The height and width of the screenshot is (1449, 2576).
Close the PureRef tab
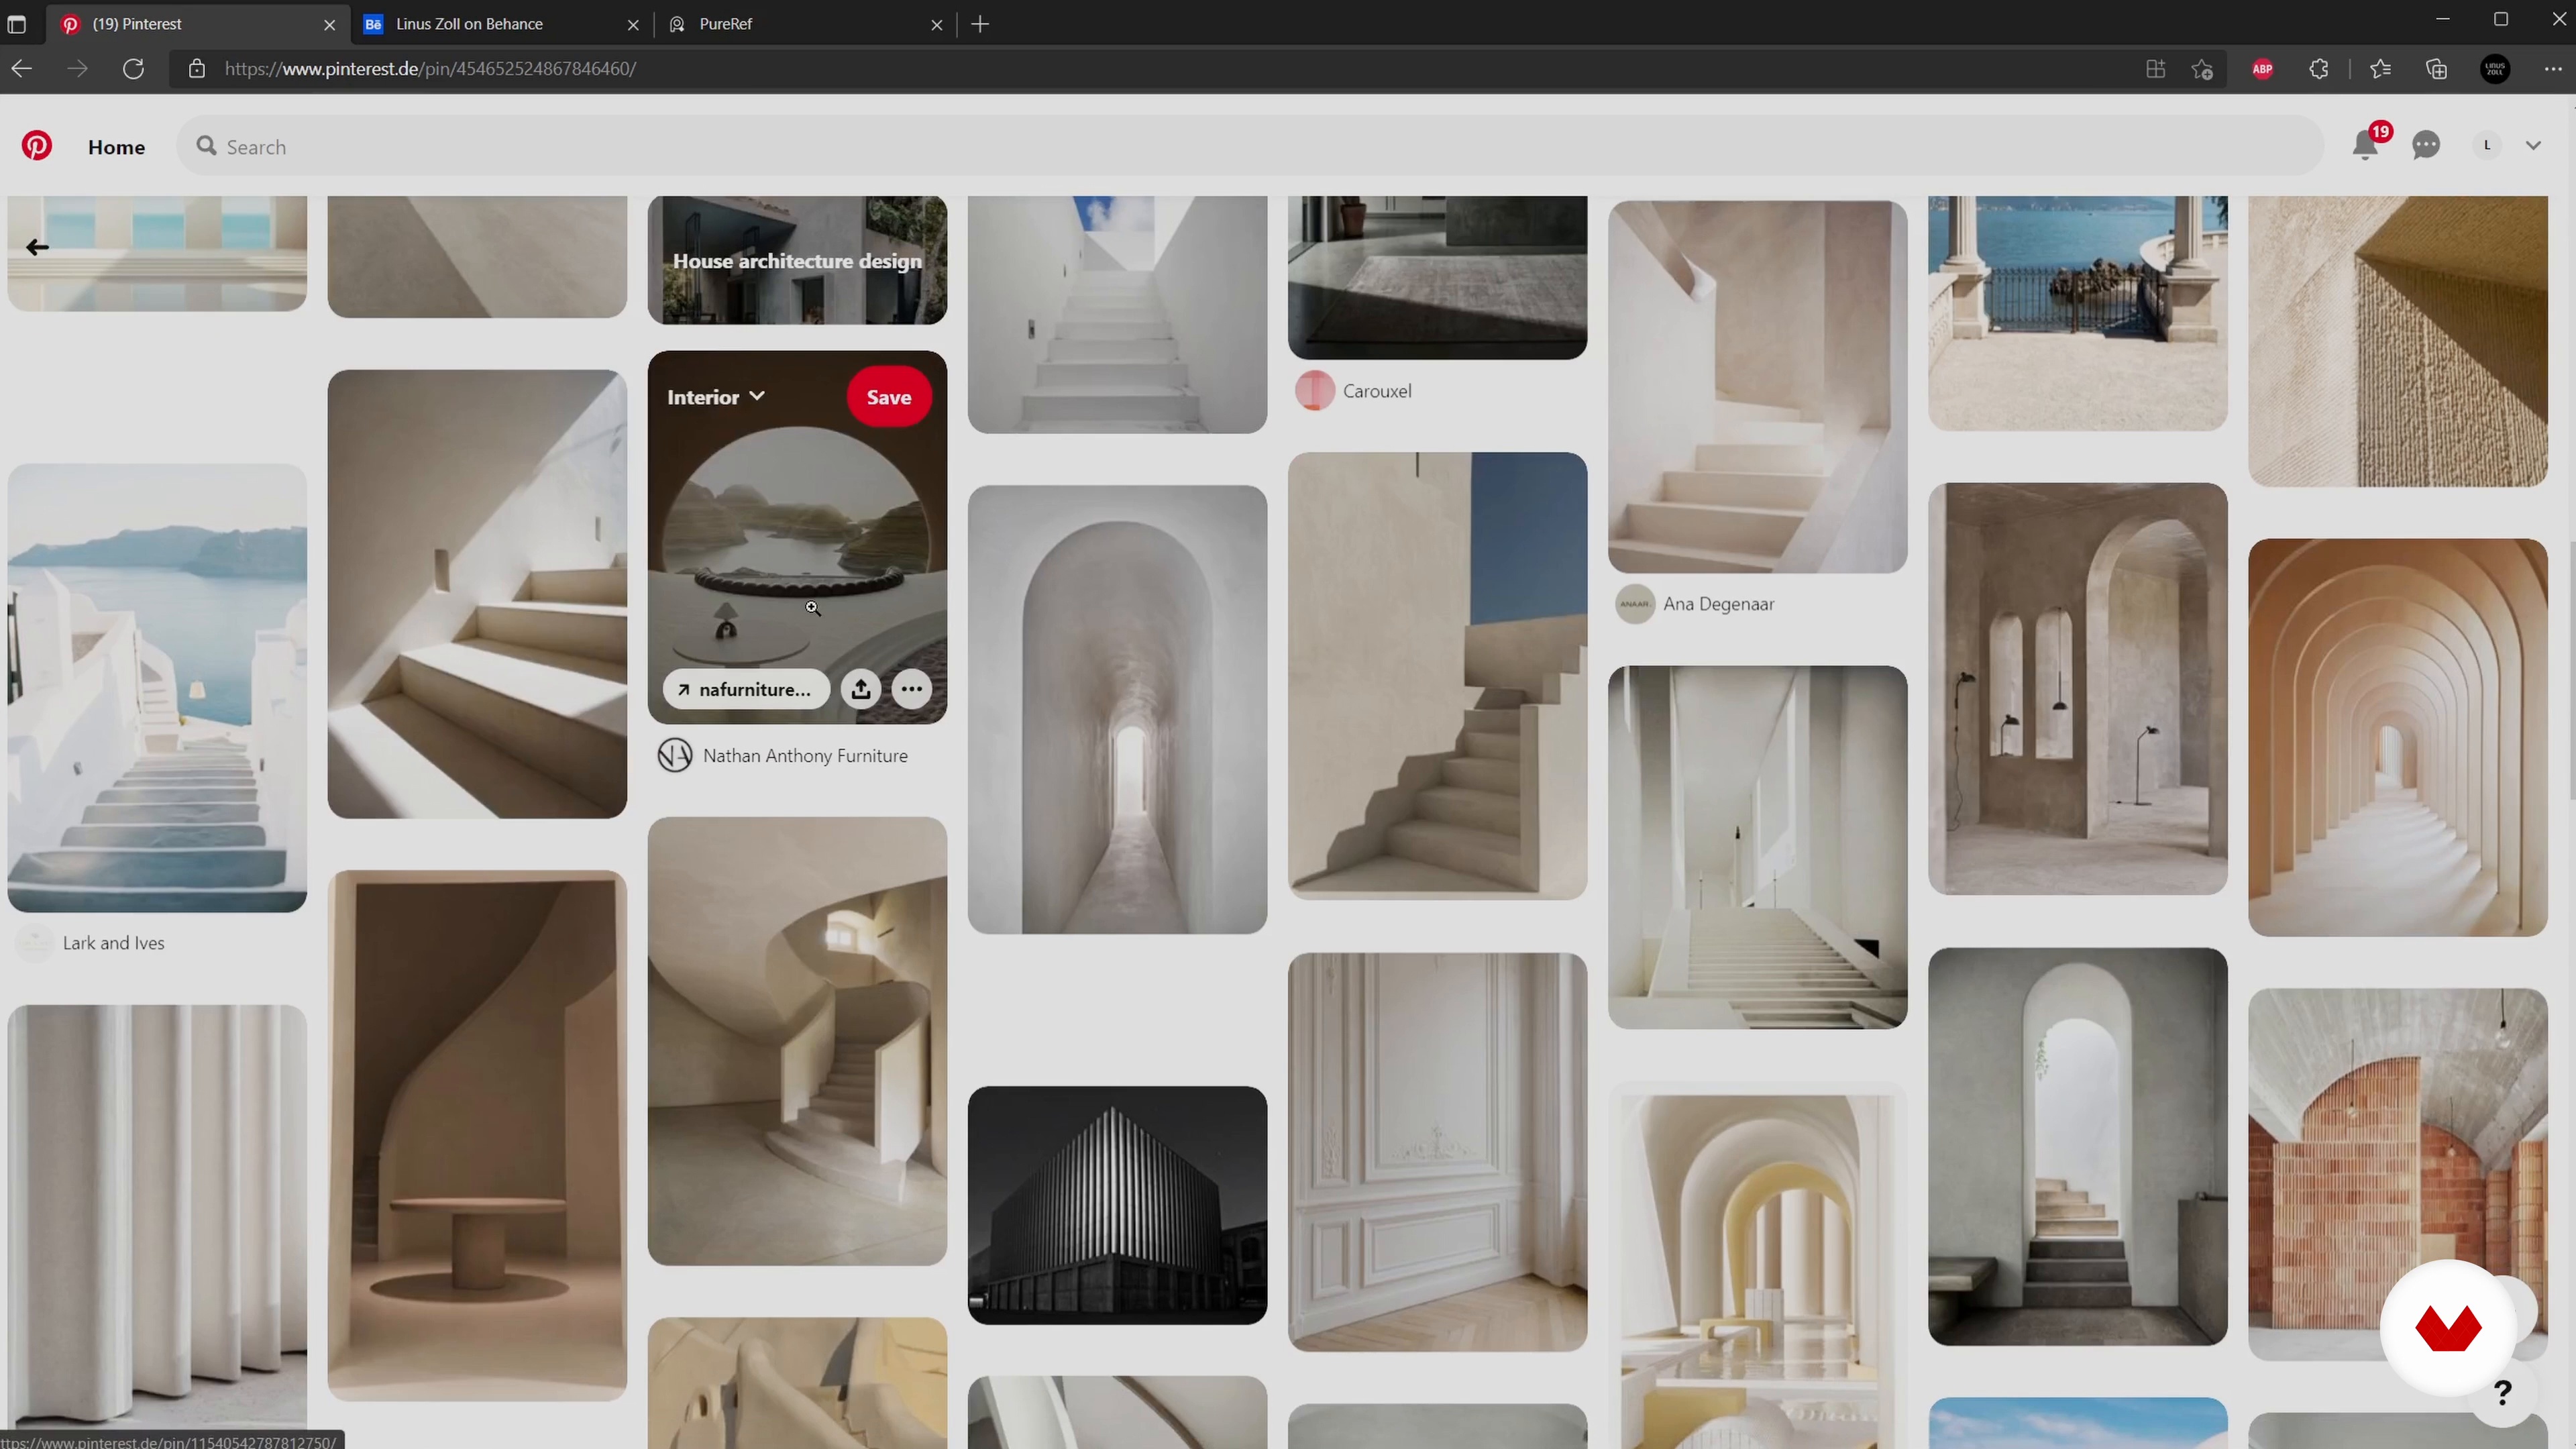click(937, 25)
